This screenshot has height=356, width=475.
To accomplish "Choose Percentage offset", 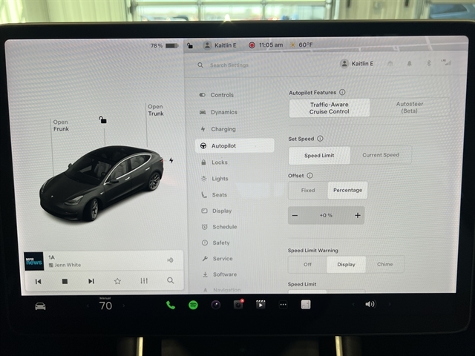I will (x=348, y=190).
